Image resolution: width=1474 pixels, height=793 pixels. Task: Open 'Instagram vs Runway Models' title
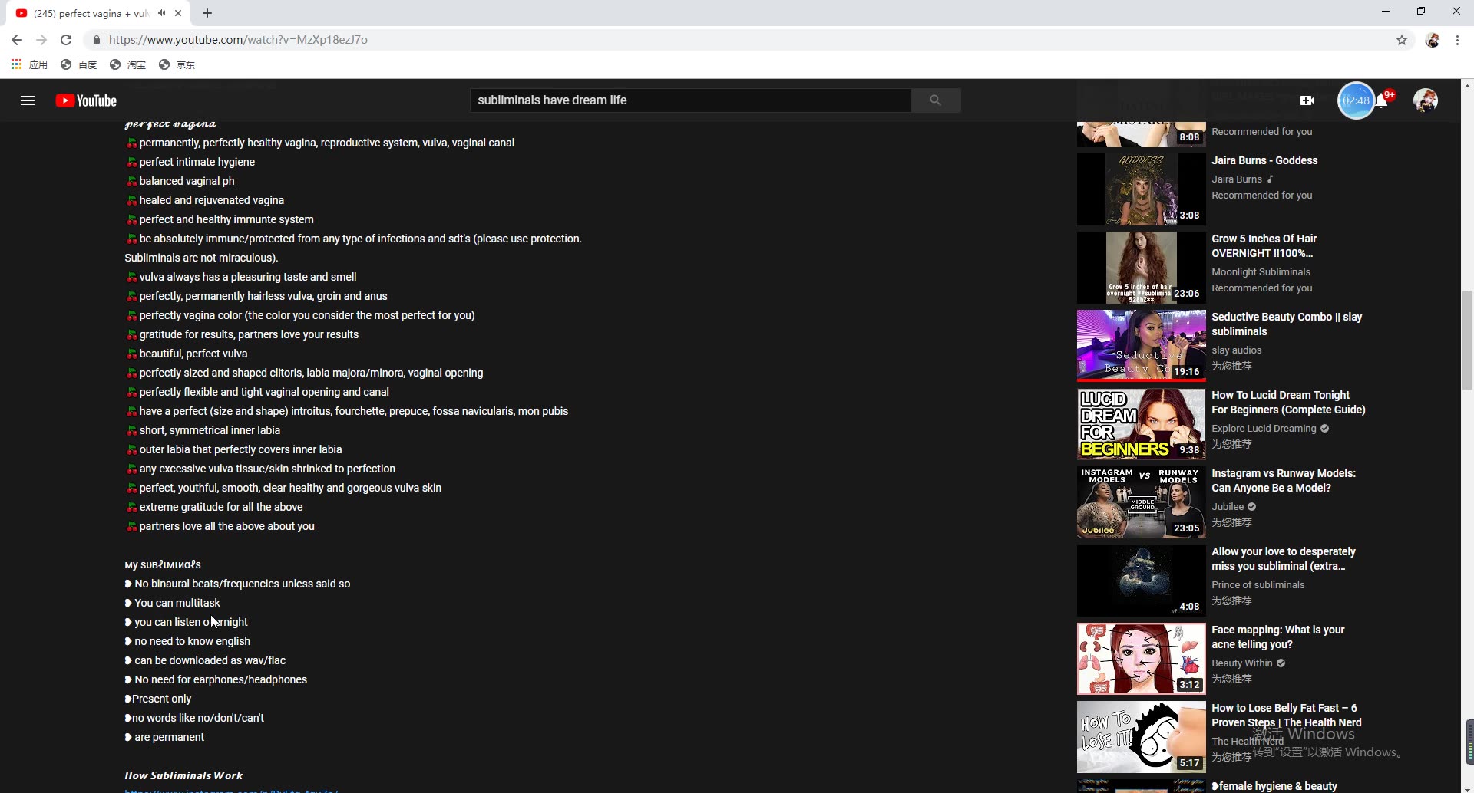click(x=1284, y=481)
